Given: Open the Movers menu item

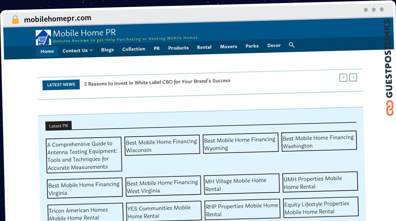Looking at the screenshot, I should [228, 47].
